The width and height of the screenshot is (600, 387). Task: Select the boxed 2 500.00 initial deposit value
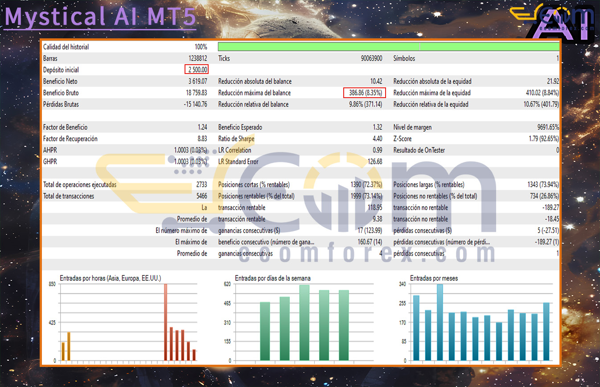[196, 70]
